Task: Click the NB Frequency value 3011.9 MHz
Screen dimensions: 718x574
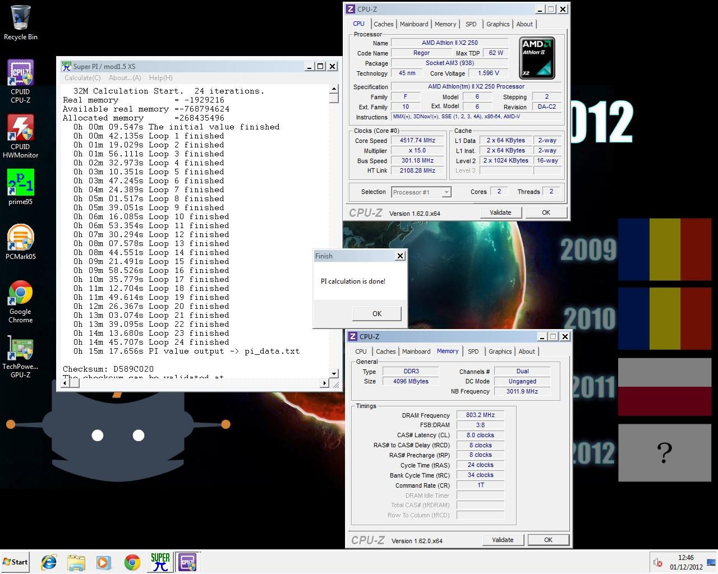Action: coord(522,391)
